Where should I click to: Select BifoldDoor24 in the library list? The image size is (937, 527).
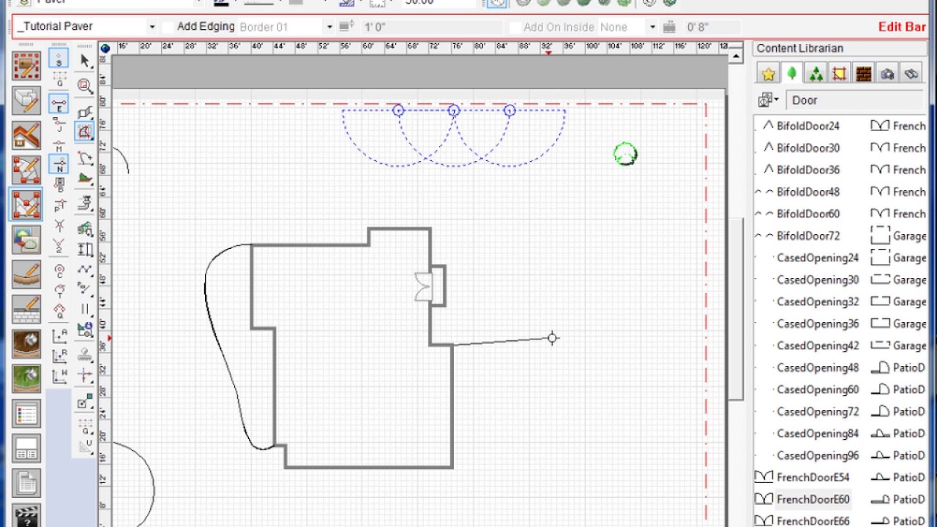click(808, 126)
